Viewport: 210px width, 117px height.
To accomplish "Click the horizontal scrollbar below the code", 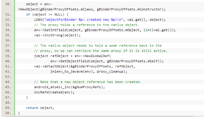I will [x=100, y=116].
